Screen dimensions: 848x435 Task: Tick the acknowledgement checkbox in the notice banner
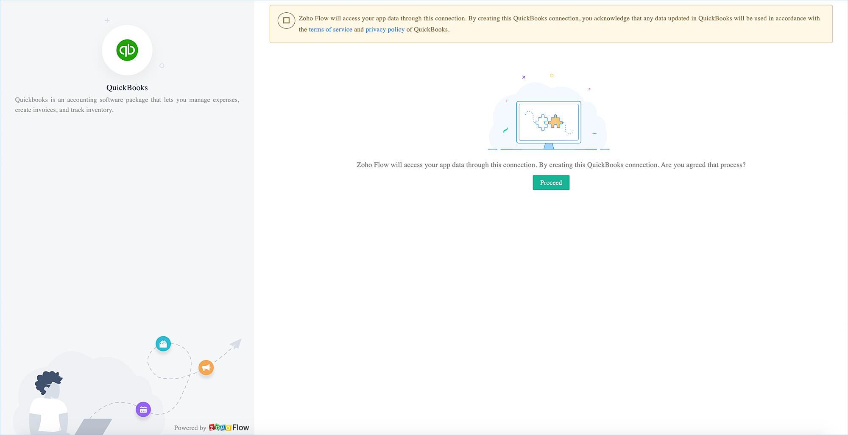[x=286, y=20]
